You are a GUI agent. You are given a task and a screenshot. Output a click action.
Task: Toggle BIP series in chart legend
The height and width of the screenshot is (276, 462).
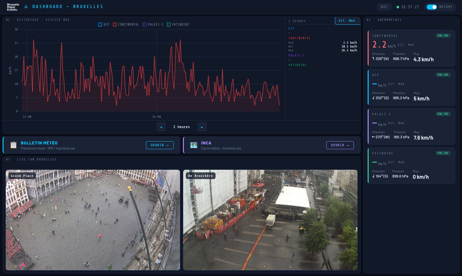(104, 24)
